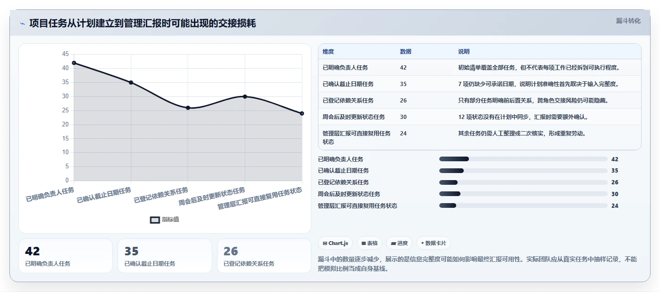Click the 指标值 legend color box
Viewport: 660px width, 292px height.
155,220
